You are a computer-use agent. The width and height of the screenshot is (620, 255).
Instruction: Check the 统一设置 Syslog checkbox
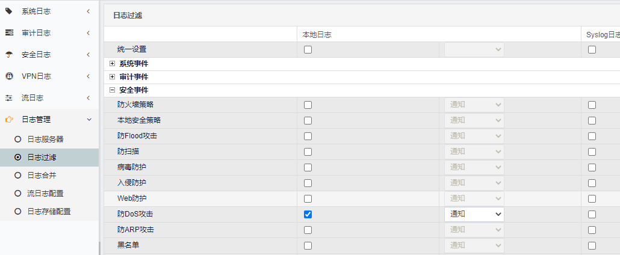tap(592, 50)
